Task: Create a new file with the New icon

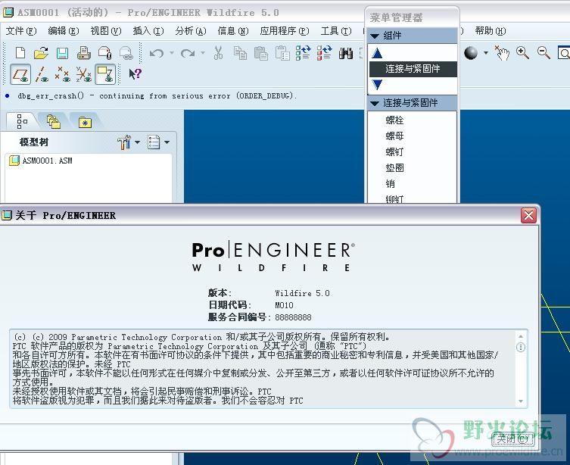Action: 20,53
